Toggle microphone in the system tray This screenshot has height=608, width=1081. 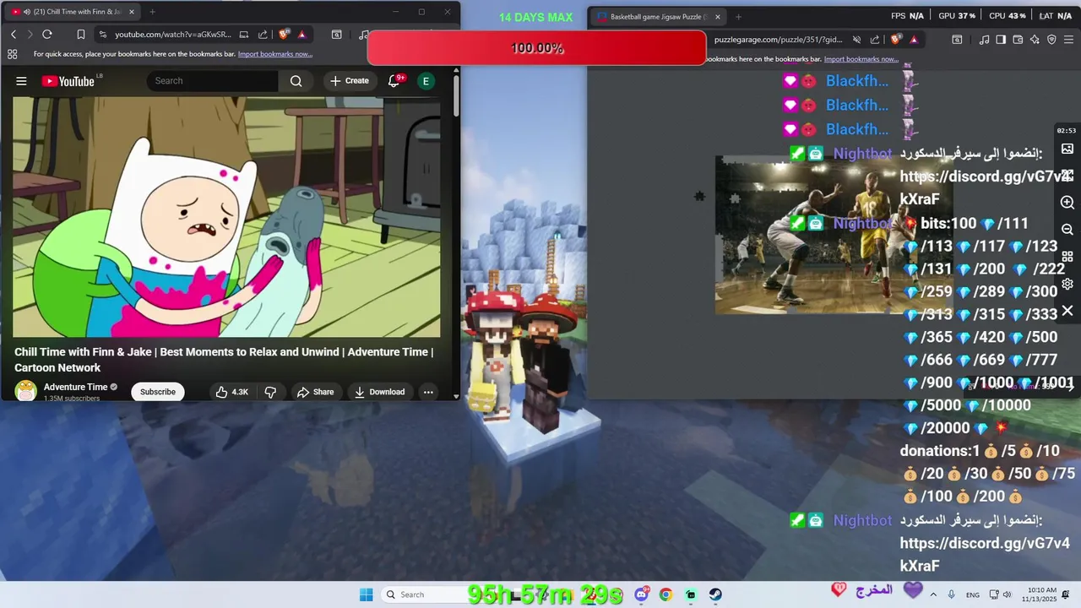point(951,594)
